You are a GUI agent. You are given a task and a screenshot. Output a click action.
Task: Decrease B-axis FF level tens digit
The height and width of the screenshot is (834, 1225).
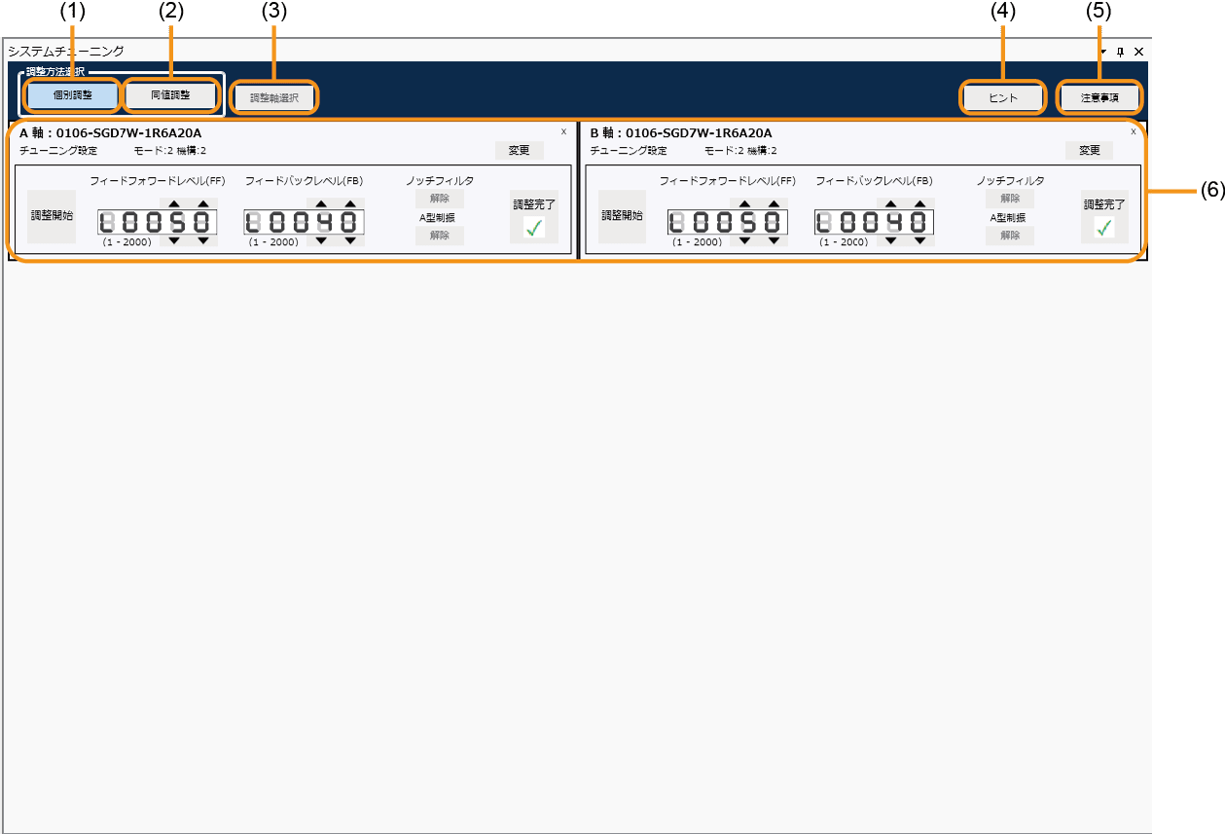(x=743, y=240)
